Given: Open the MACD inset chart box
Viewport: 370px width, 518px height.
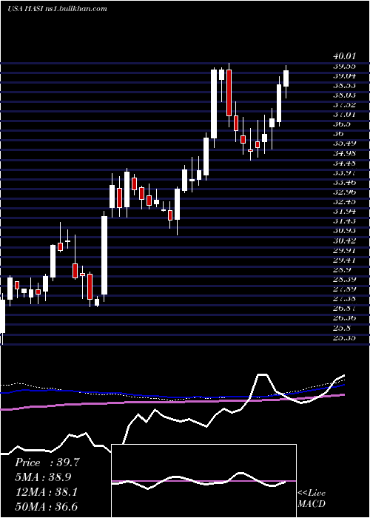Looking at the screenshot, I should coord(204,481).
